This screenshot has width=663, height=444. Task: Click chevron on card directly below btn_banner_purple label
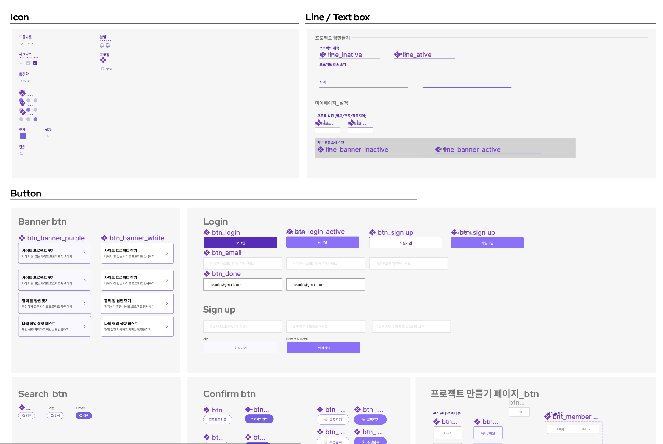pyautogui.click(x=85, y=253)
